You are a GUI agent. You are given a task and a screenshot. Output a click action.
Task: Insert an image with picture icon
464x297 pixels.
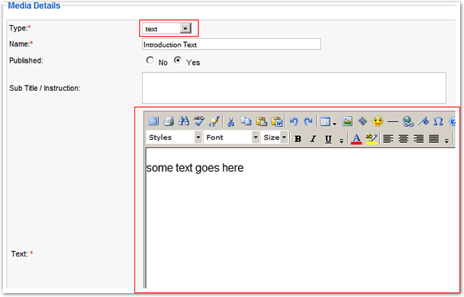click(x=347, y=121)
